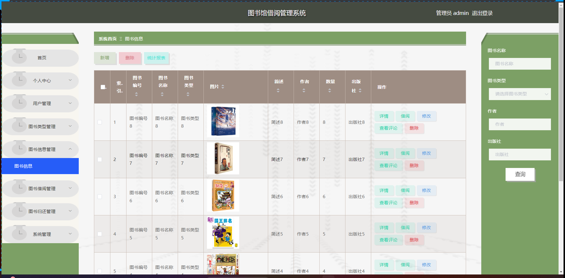
Task: Expand 图书归还管理 chevron in sidebar
Action: point(70,211)
